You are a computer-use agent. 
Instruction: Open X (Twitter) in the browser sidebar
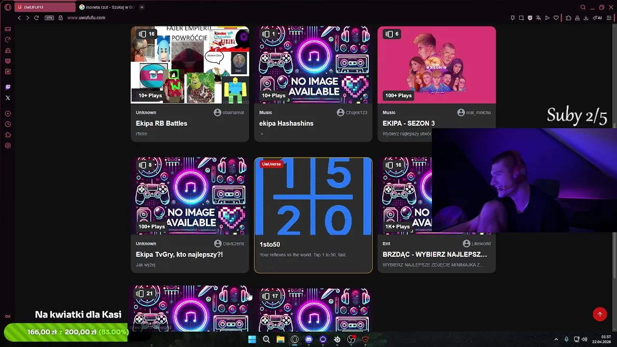[8, 98]
